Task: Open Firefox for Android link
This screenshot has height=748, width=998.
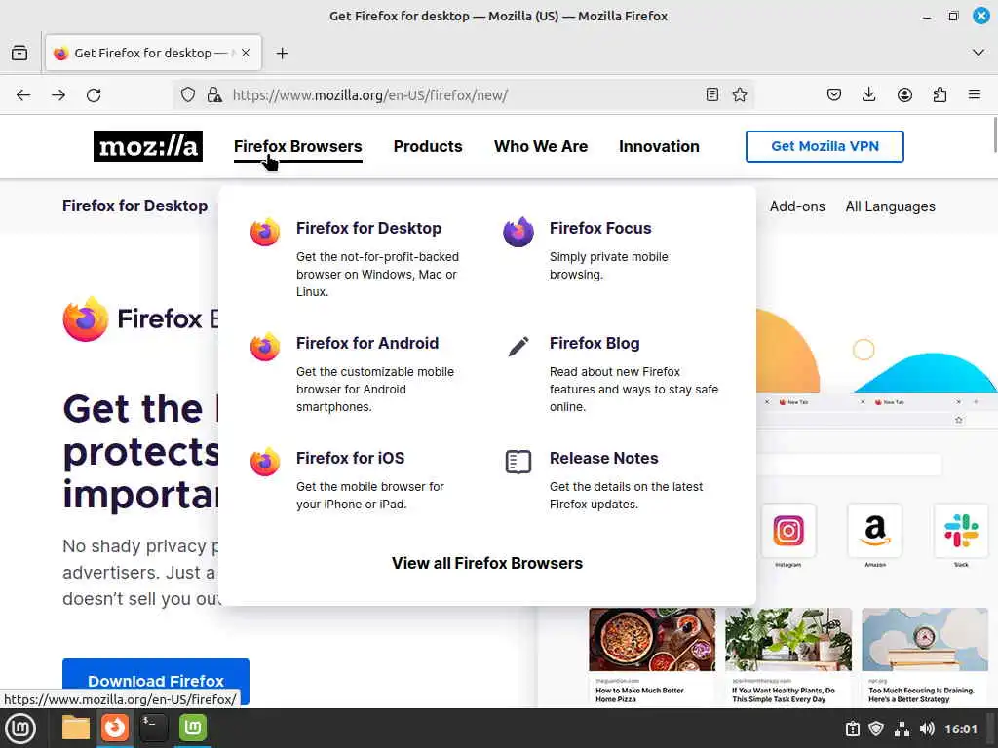Action: tap(367, 344)
